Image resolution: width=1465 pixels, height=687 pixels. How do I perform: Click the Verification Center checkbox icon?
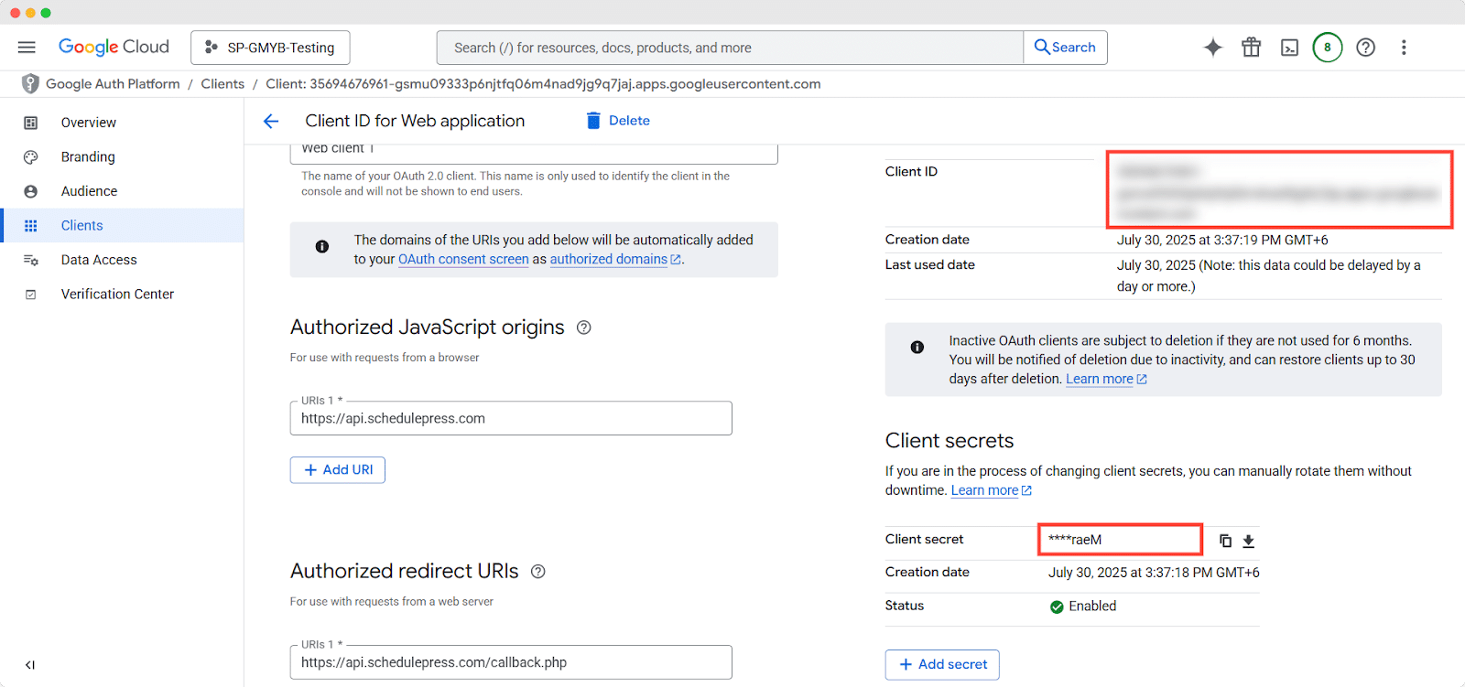pyautogui.click(x=31, y=295)
